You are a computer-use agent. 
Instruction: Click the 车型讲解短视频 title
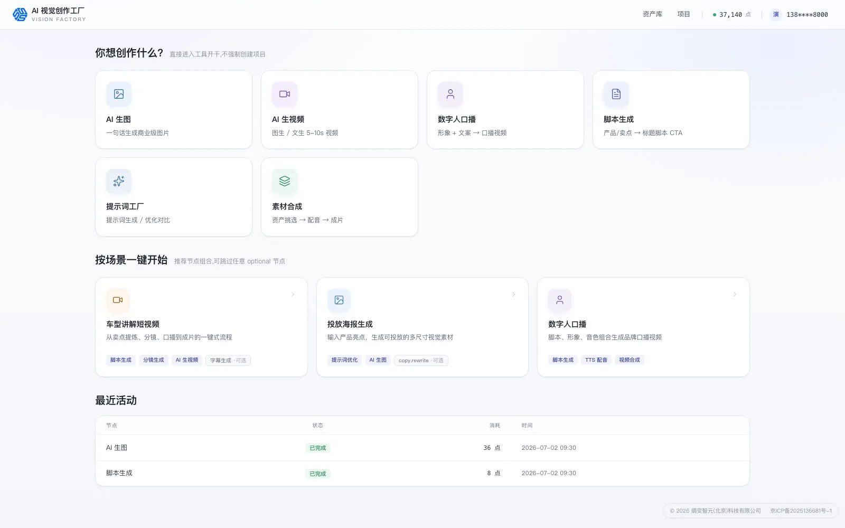(x=133, y=324)
